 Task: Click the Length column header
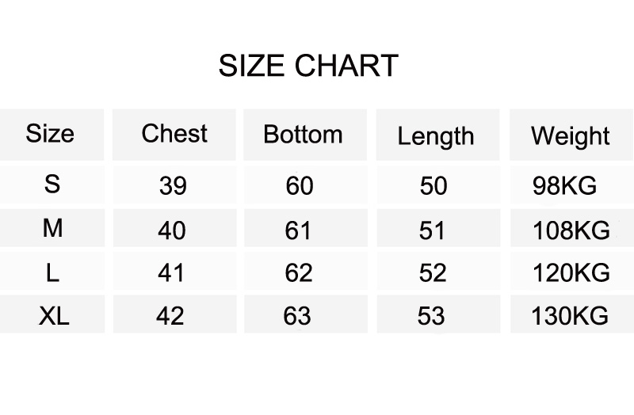[x=436, y=136]
